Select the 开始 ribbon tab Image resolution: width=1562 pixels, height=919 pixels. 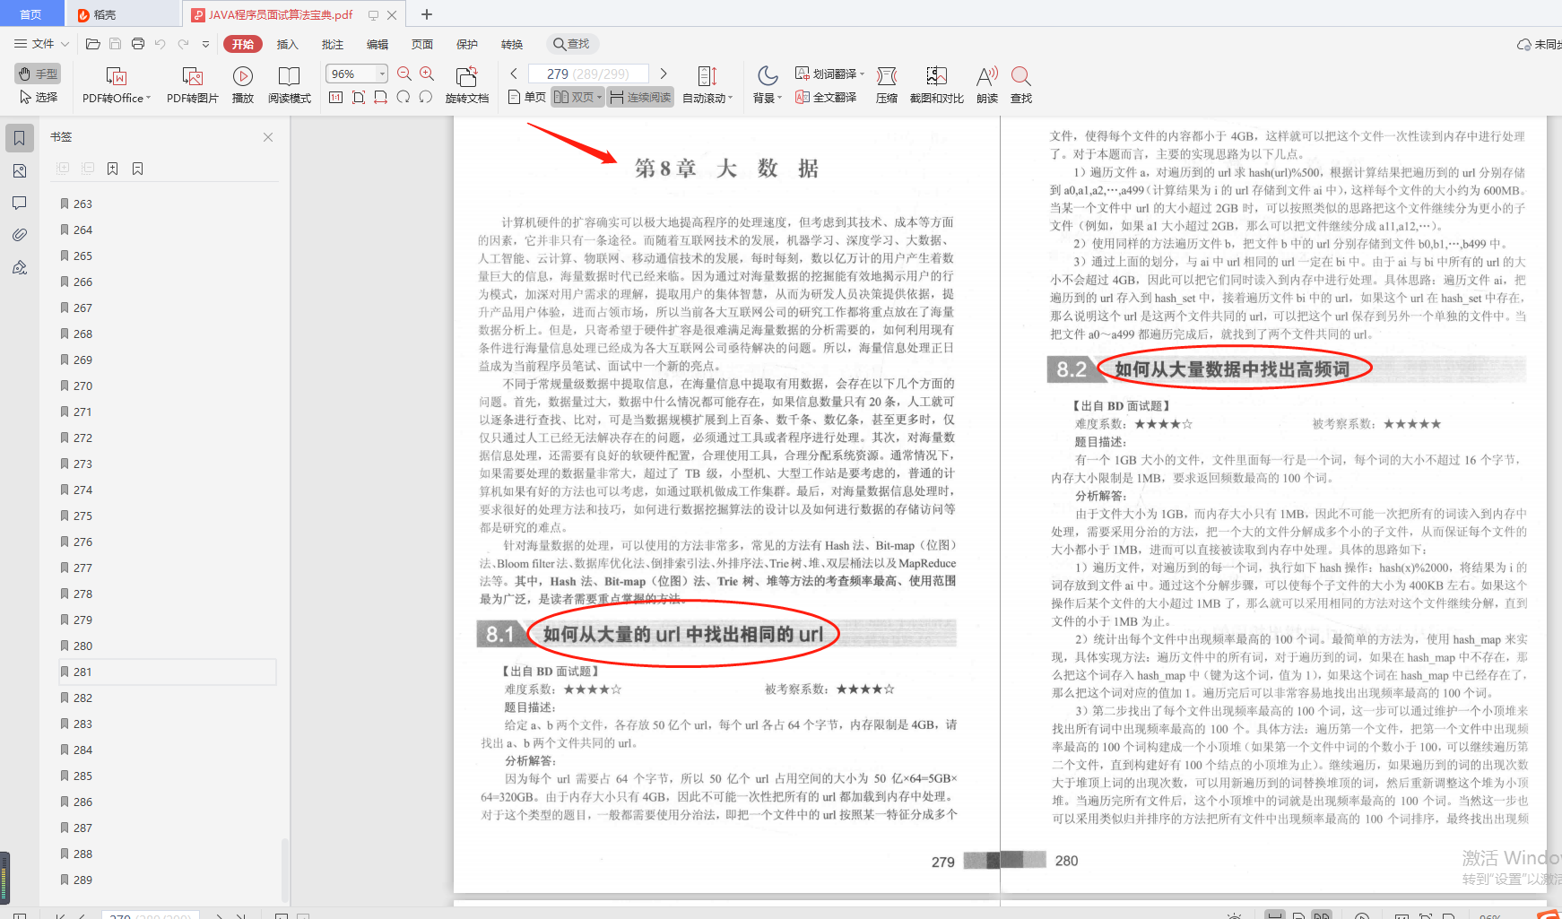click(x=243, y=44)
